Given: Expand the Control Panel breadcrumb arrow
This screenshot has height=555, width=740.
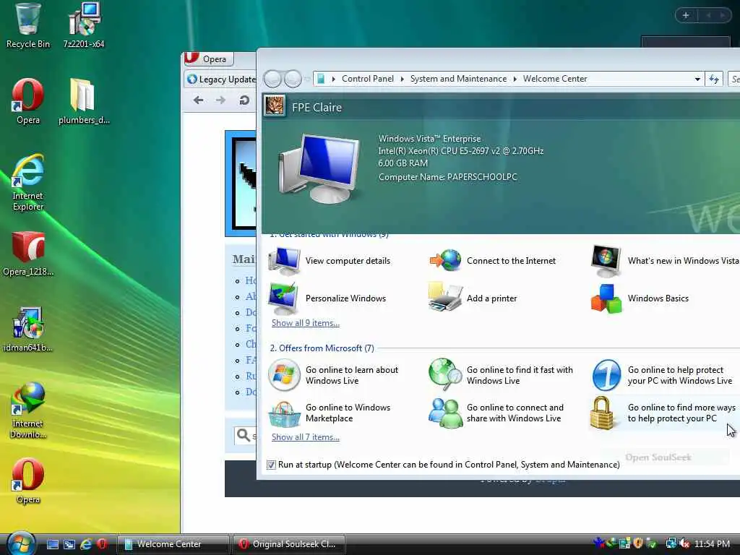Looking at the screenshot, I should [402, 79].
